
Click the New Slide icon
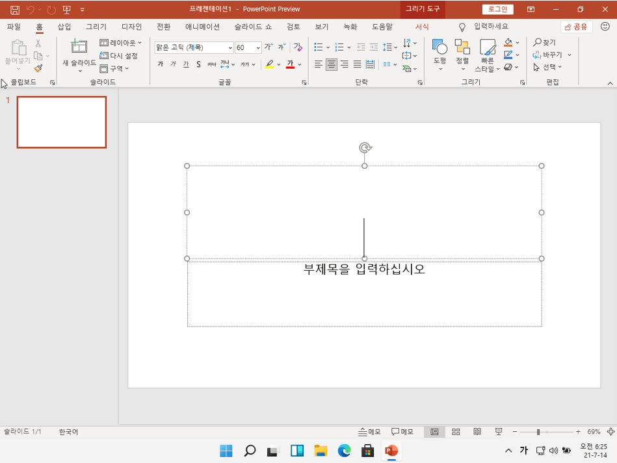79,47
